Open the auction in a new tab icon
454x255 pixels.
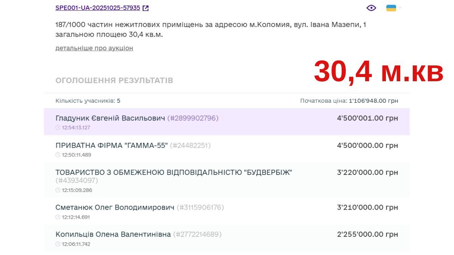146,7
